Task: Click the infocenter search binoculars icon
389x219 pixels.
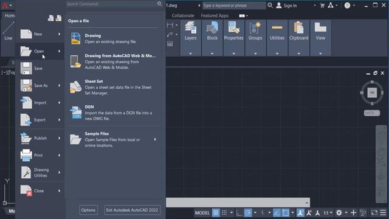Action: pos(270,5)
